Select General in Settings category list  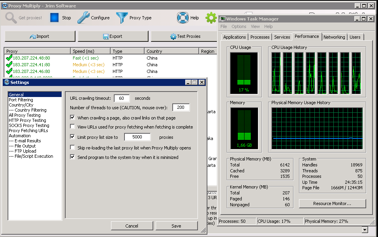[35, 95]
